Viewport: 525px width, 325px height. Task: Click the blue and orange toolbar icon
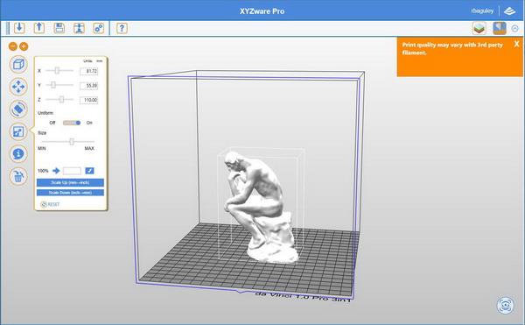[500, 29]
